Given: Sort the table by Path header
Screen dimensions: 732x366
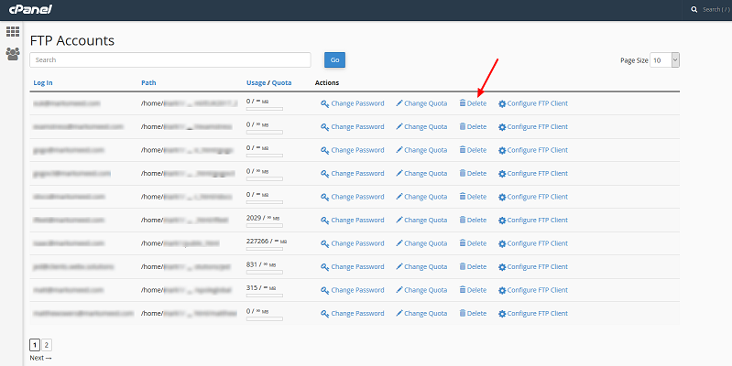Looking at the screenshot, I should pyautogui.click(x=148, y=82).
